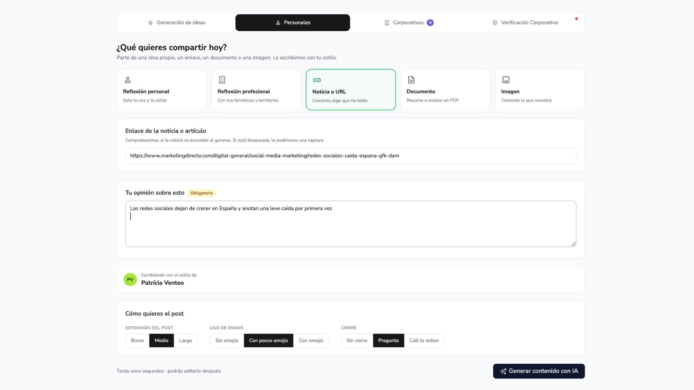Click the person icon in Reflexión personal card
This screenshot has width=694, height=390.
click(128, 80)
